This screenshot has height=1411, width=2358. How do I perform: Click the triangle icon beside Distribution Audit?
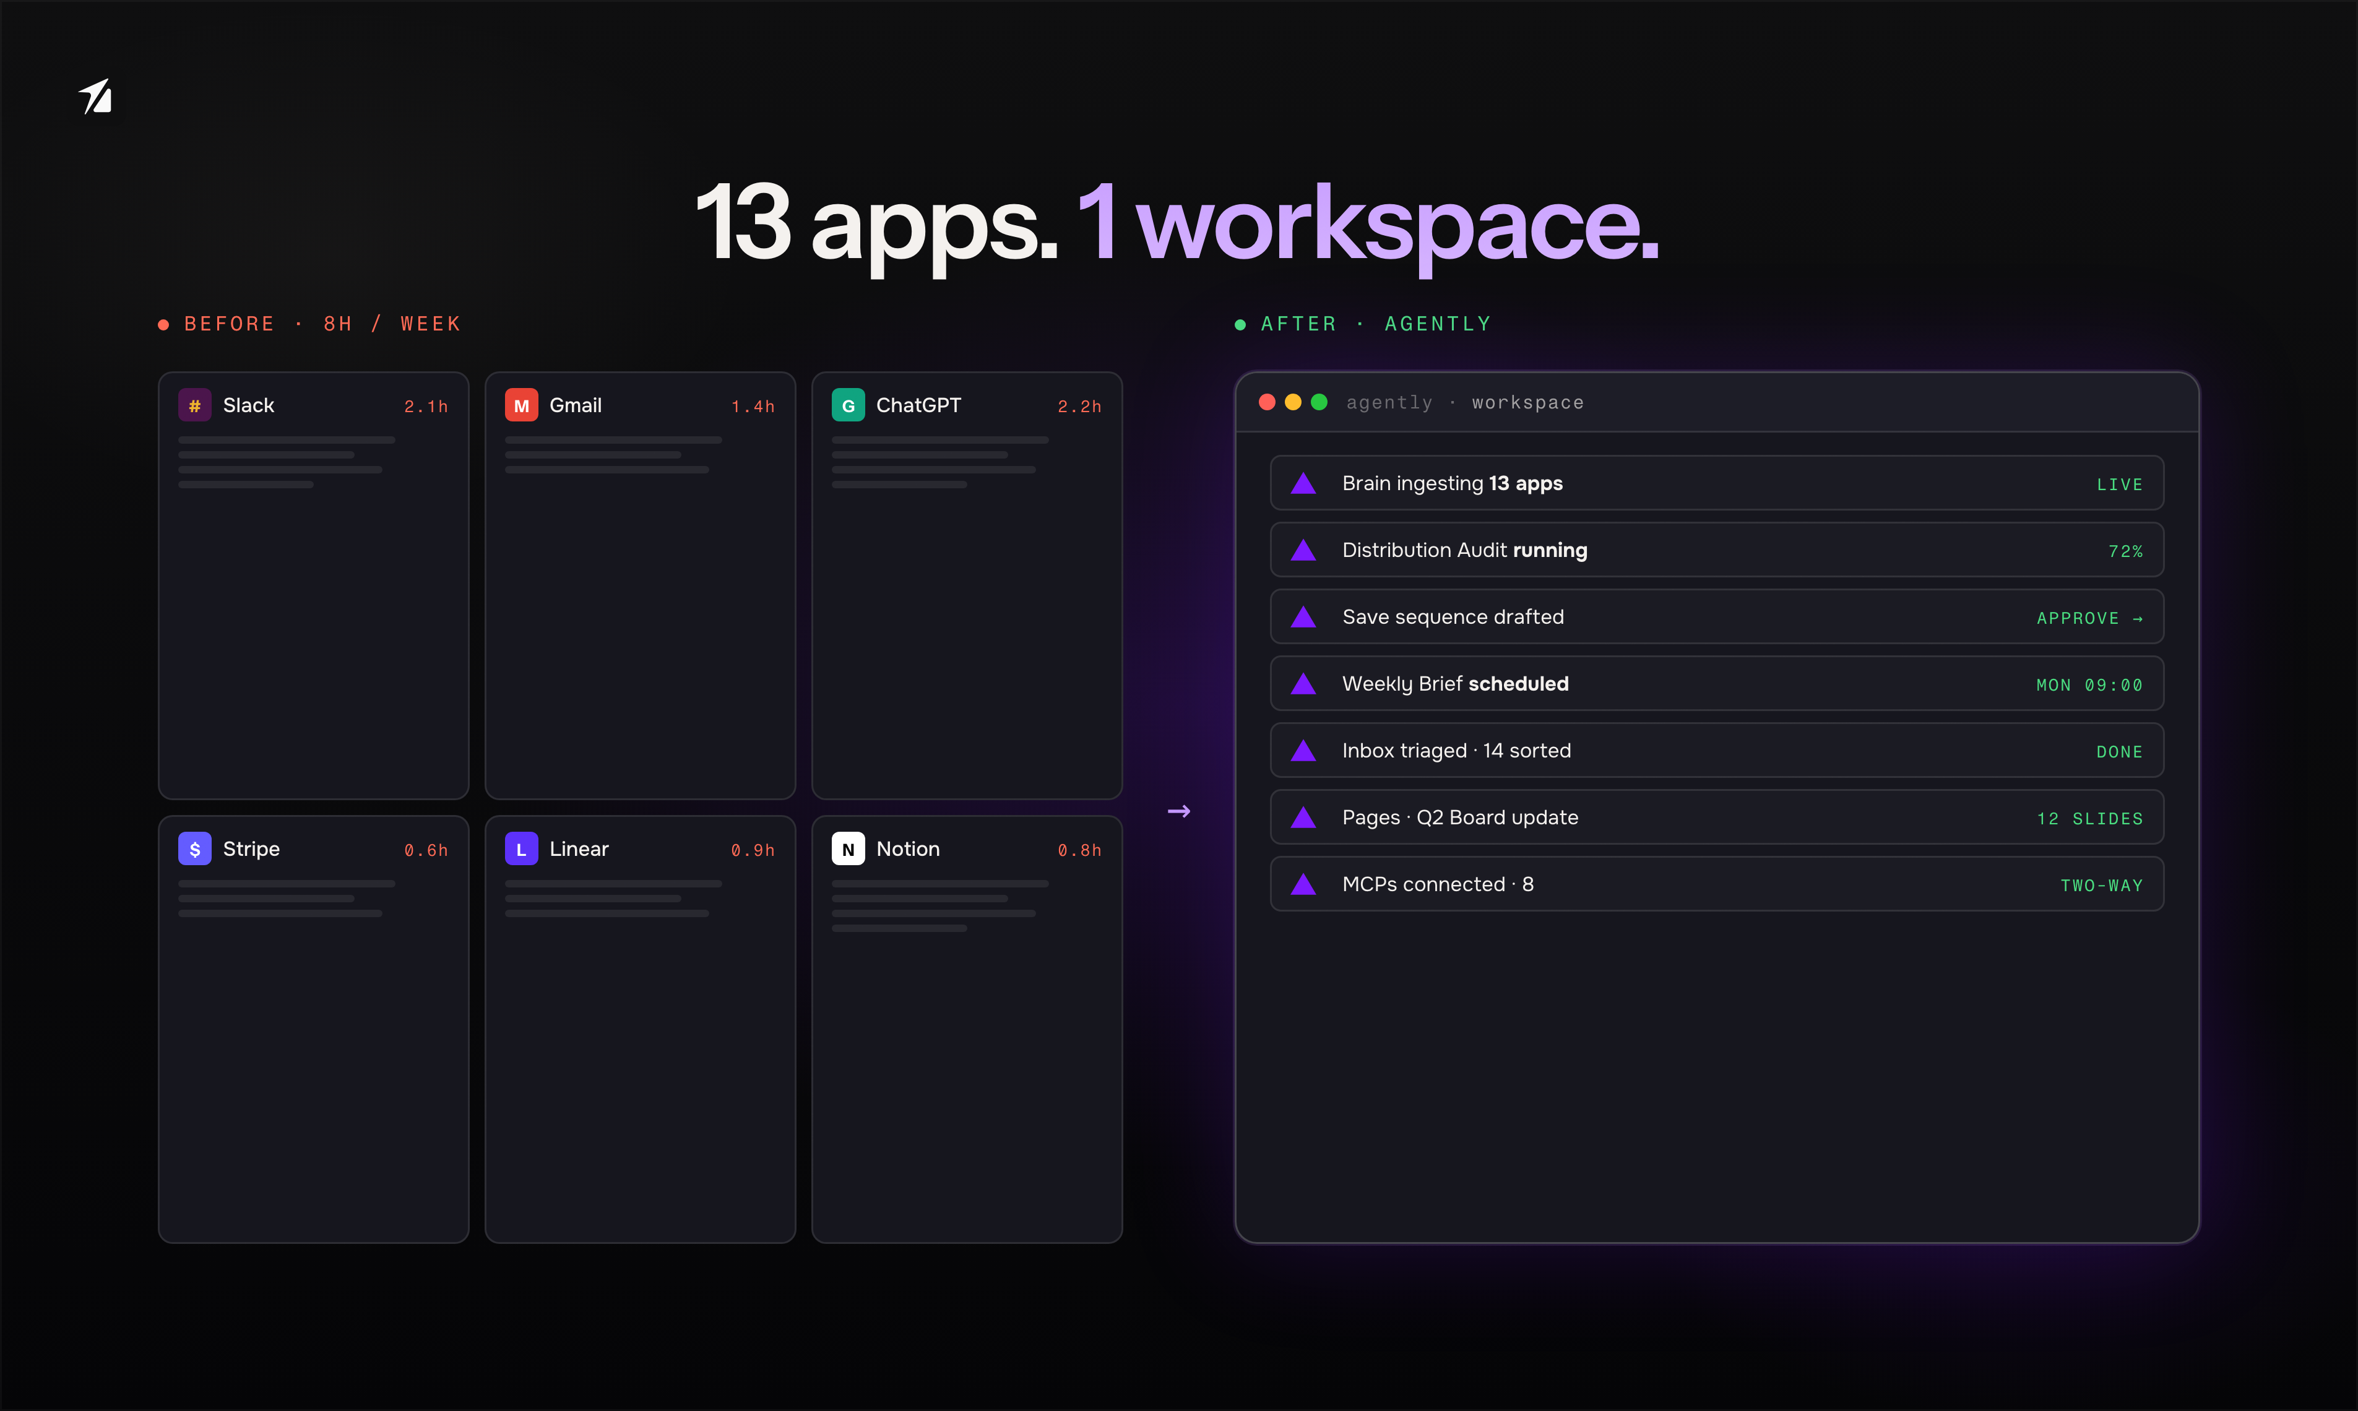[x=1303, y=550]
